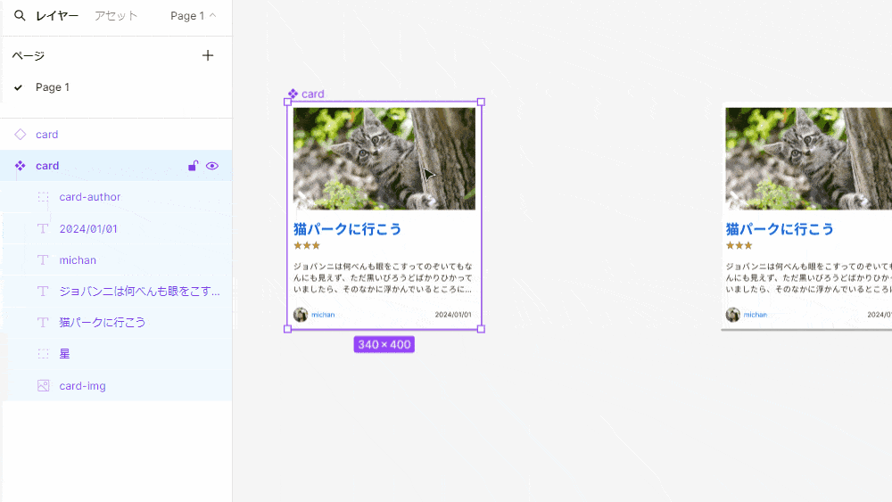Click the description paragraph in right card instance
The width and height of the screenshot is (892, 502).
[808, 278]
